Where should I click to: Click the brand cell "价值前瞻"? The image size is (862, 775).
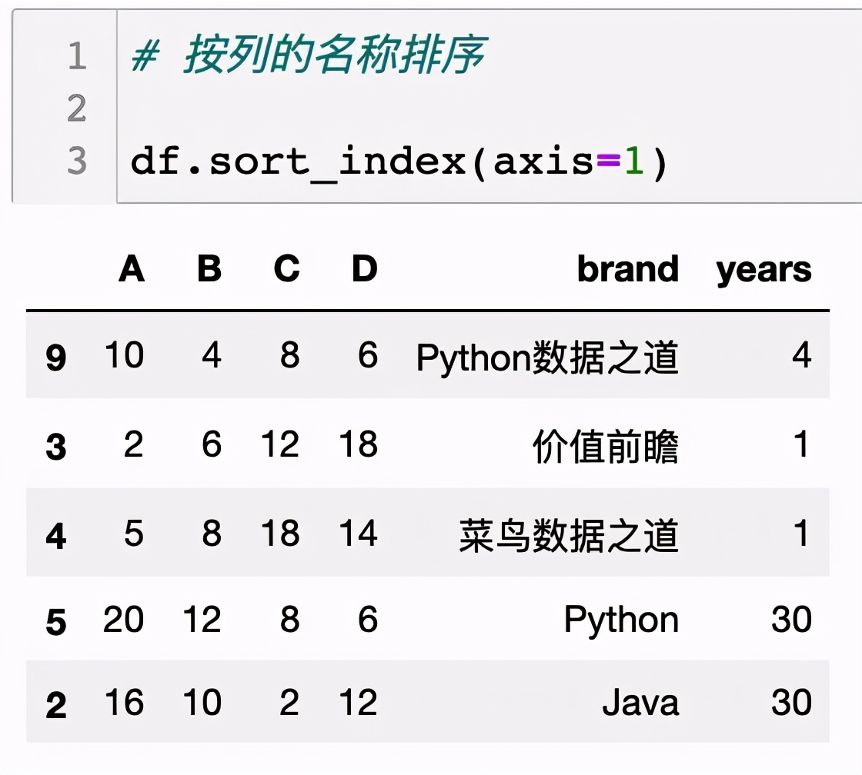(x=606, y=447)
